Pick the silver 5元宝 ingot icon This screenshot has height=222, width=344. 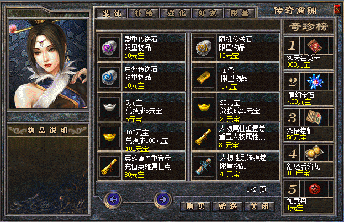point(109,107)
